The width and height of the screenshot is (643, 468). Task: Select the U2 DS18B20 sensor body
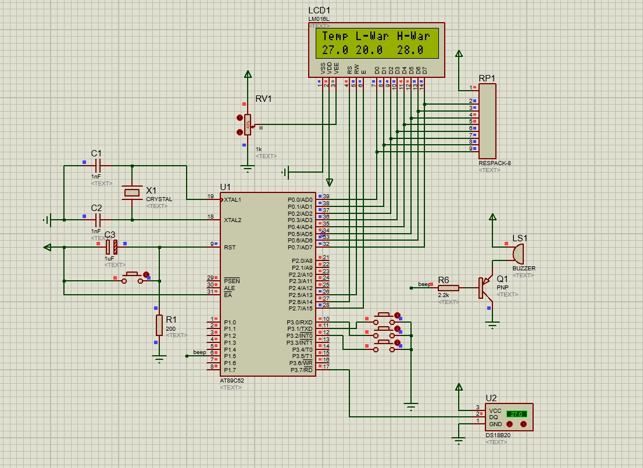tap(509, 417)
